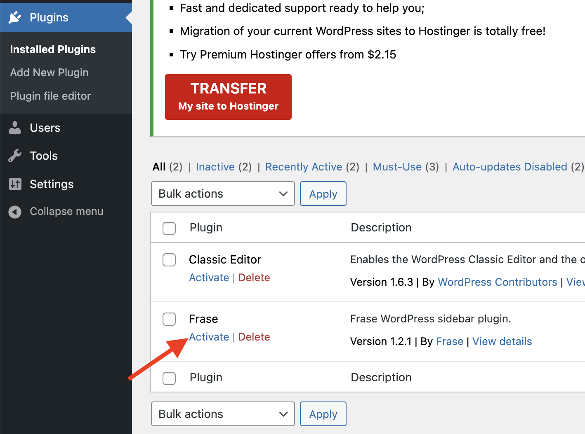
Task: Open Add New Plugin submenu item
Action: 49,72
